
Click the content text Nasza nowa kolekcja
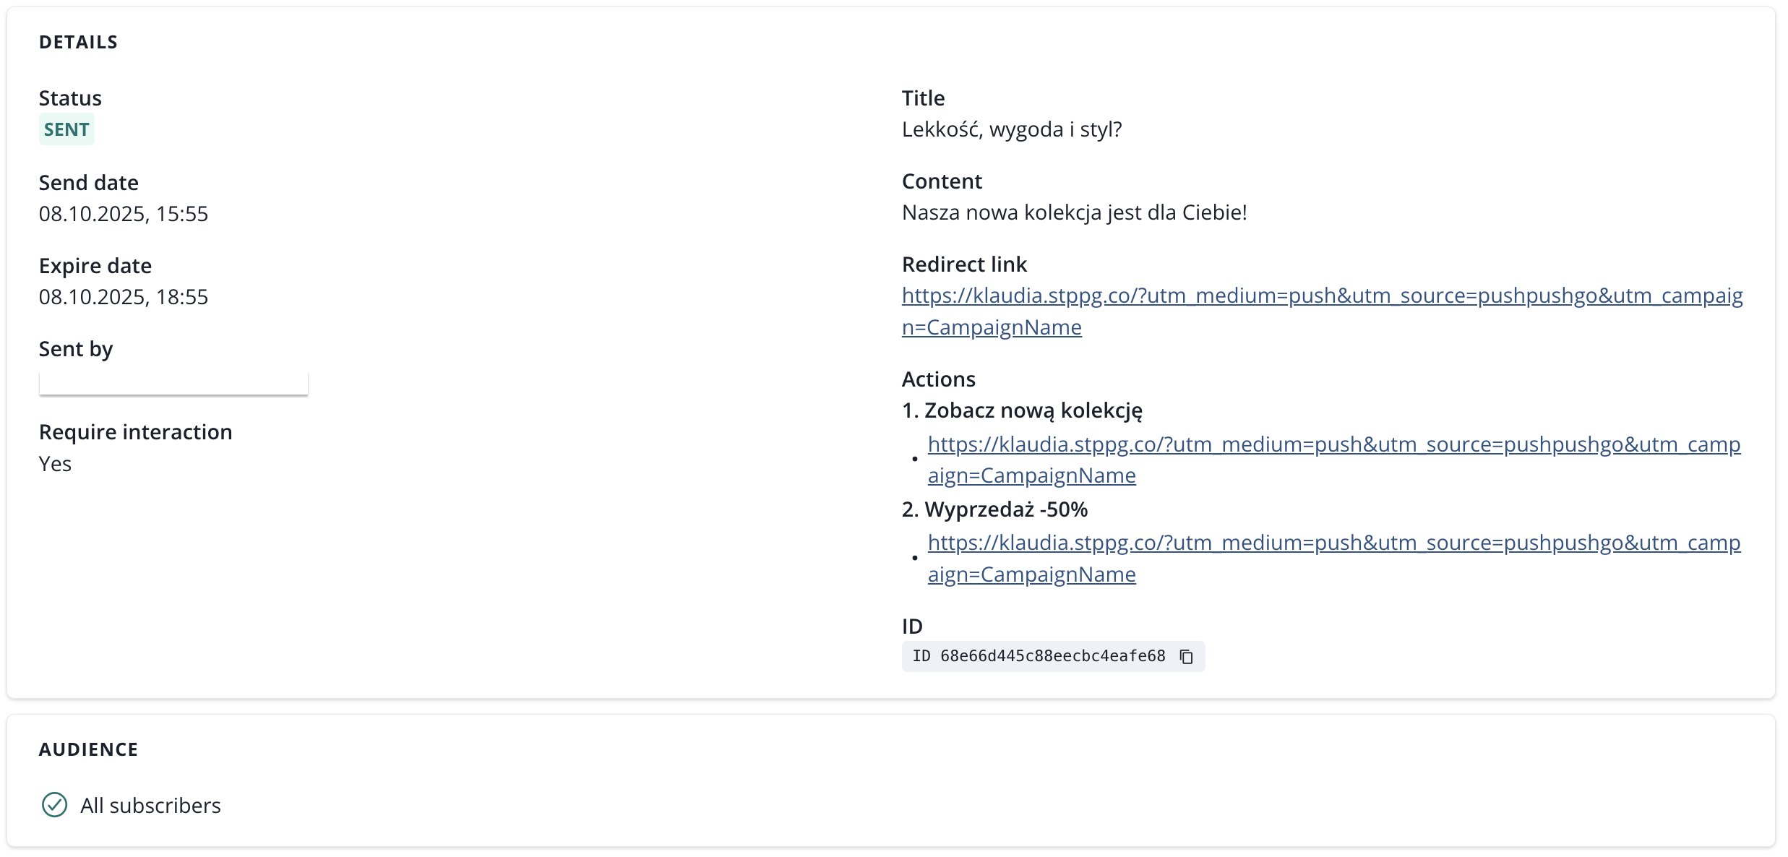pyautogui.click(x=1074, y=212)
